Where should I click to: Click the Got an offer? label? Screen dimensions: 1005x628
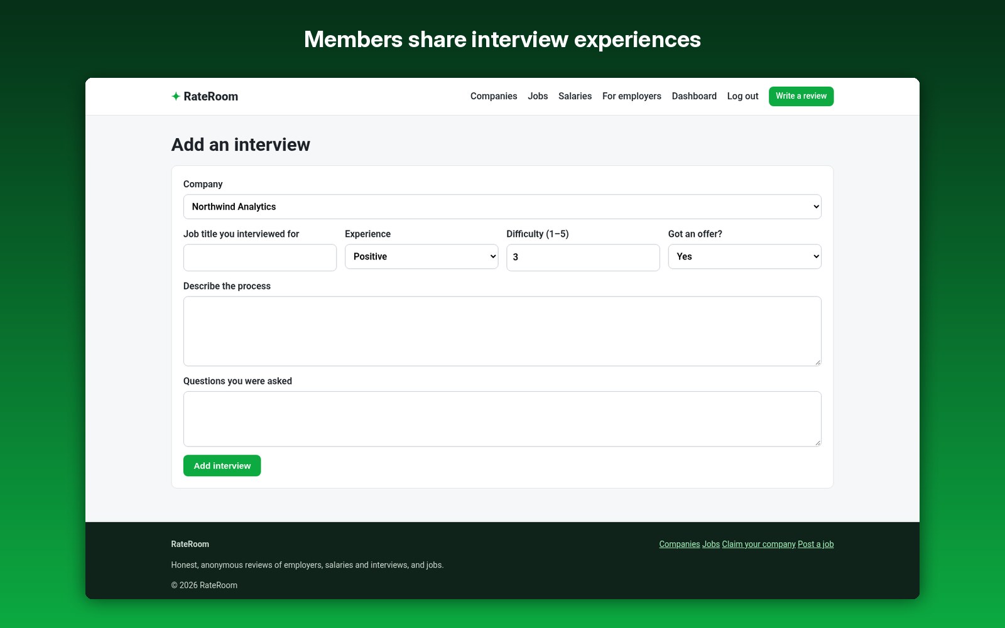(x=695, y=234)
